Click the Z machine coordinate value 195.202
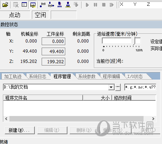 [29, 61]
